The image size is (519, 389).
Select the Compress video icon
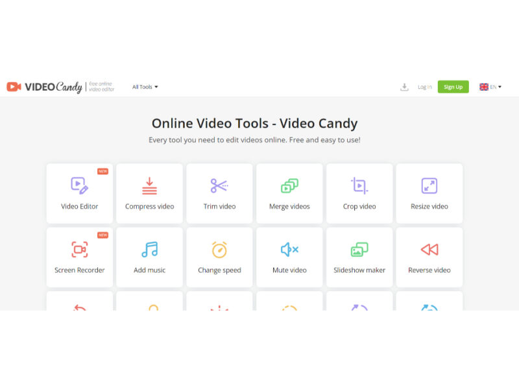(x=149, y=186)
